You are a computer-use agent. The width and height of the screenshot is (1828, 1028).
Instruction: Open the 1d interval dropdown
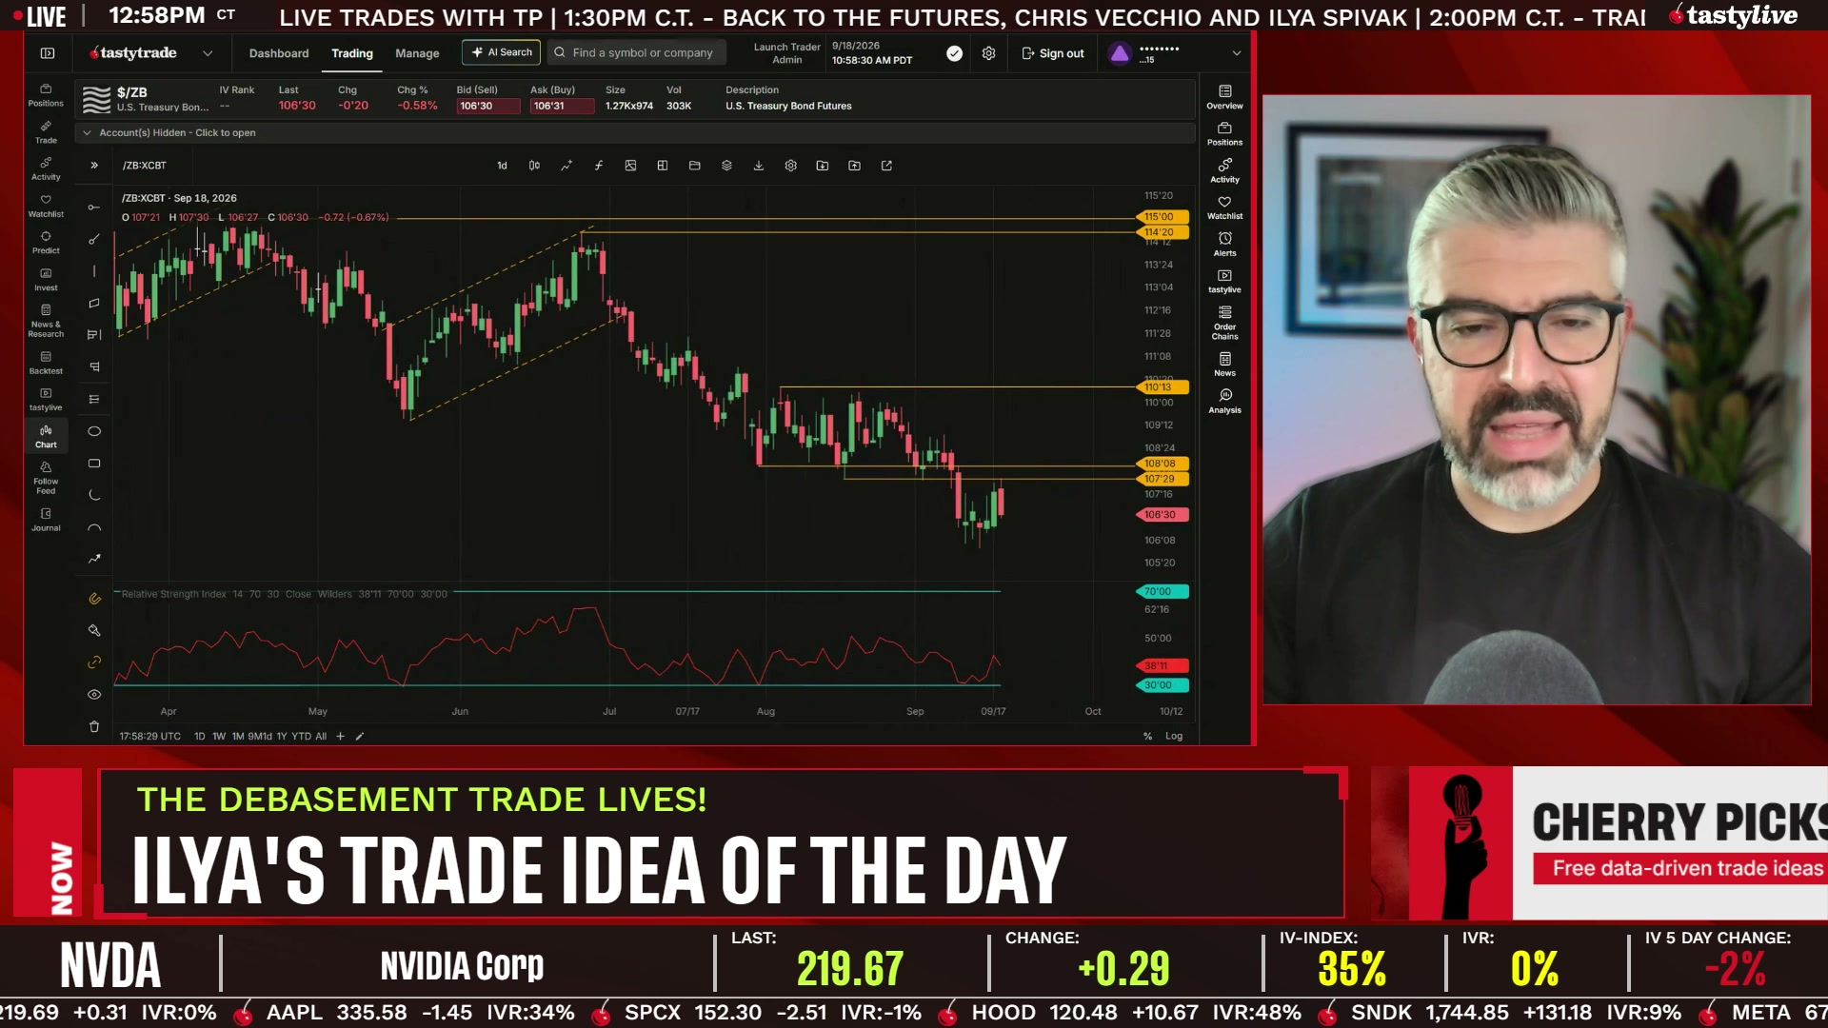pos(502,166)
